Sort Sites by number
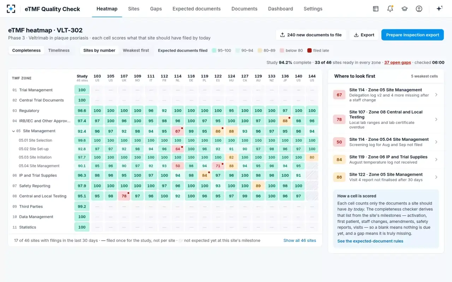The image size is (452, 282). point(99,50)
